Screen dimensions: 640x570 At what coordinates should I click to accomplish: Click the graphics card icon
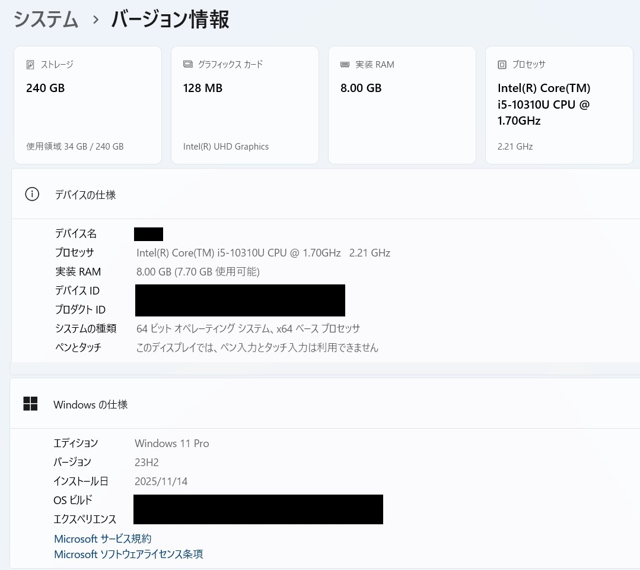[x=188, y=64]
